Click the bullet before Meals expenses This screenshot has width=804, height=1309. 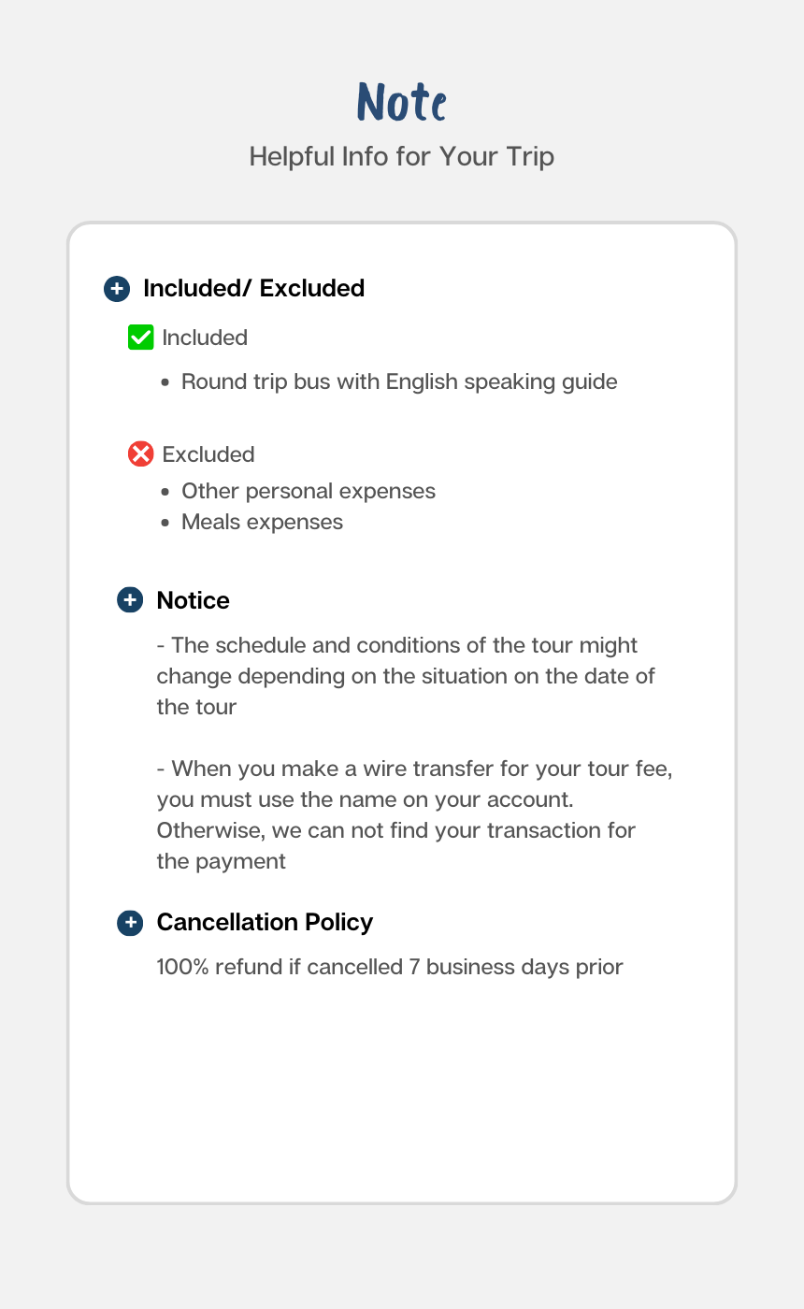[165, 523]
